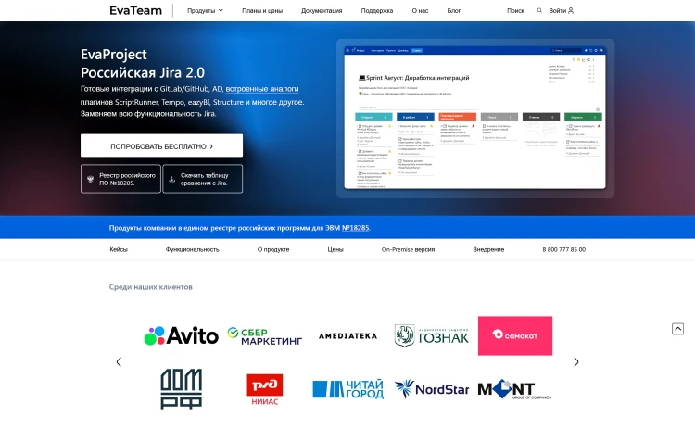This screenshot has height=429, width=695.
Task: Expand the Продукты dropdown menu
Action: [x=205, y=10]
